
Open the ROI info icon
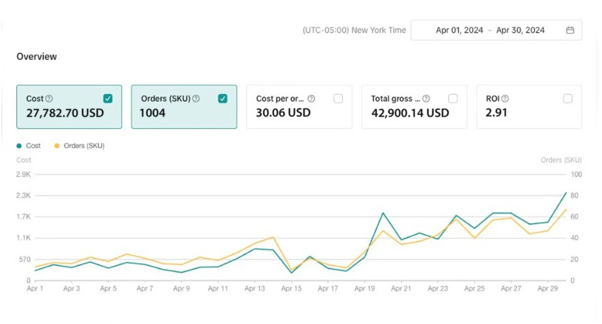tap(505, 98)
